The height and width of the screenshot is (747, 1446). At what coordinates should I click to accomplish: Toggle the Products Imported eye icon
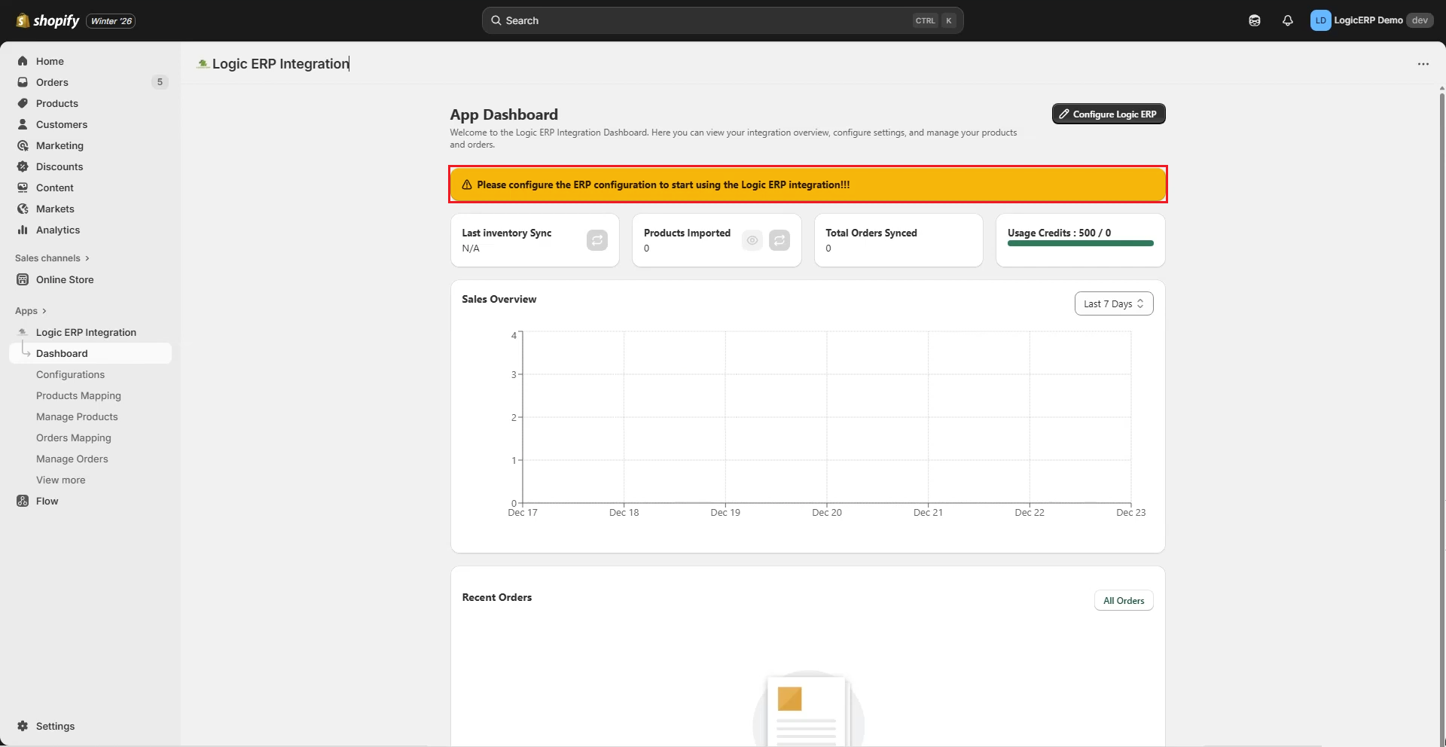click(x=752, y=240)
